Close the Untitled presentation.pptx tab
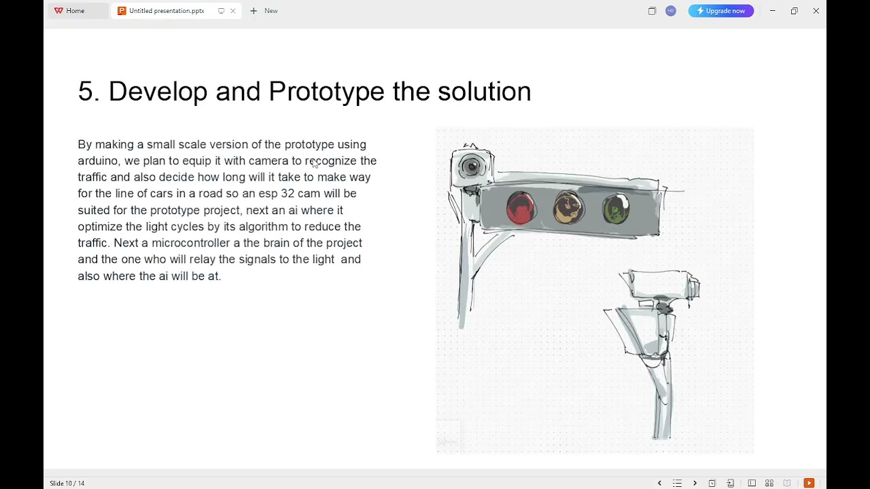This screenshot has width=870, height=489. (233, 11)
